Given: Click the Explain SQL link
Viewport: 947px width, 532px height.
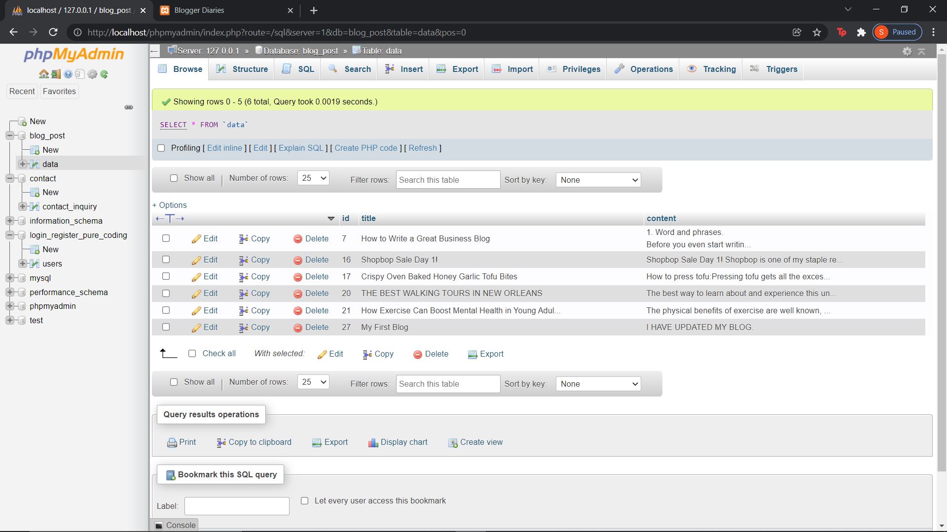Looking at the screenshot, I should pyautogui.click(x=301, y=148).
